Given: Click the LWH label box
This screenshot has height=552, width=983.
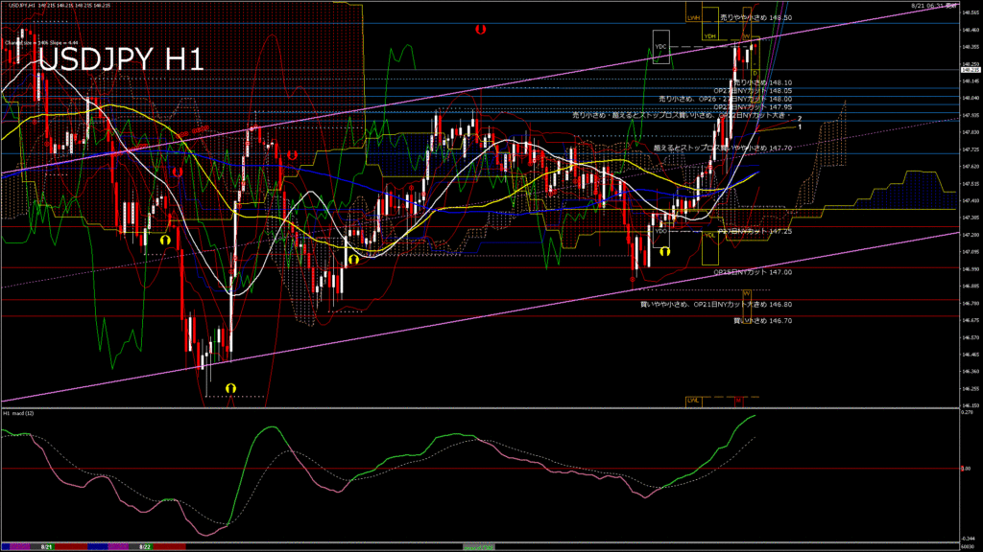Looking at the screenshot, I should [x=693, y=17].
